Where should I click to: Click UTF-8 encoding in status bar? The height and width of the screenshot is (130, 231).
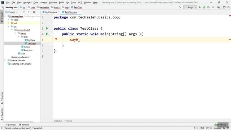pyautogui.click(x=209, y=128)
